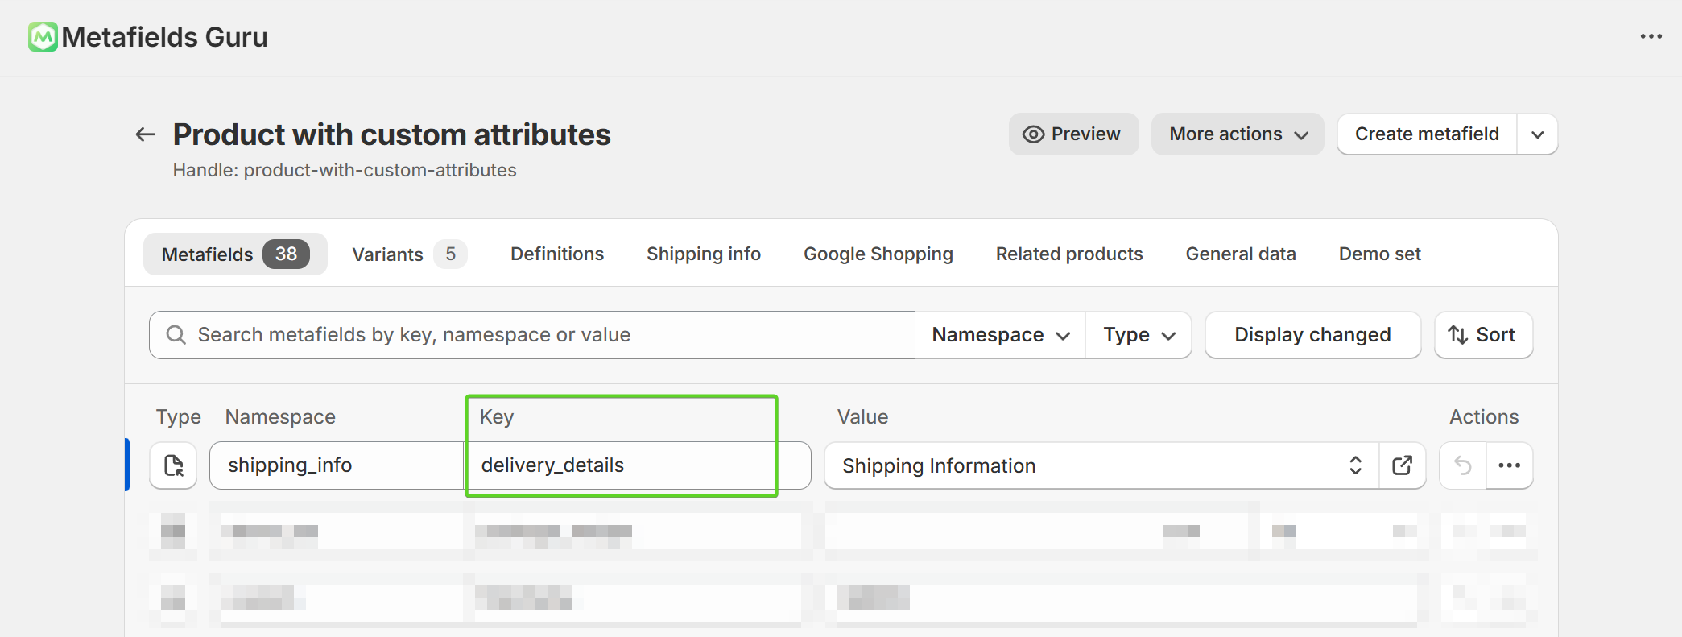Viewport: 1682px width, 637px height.
Task: Toggle the Display changed filter
Action: [x=1312, y=335]
